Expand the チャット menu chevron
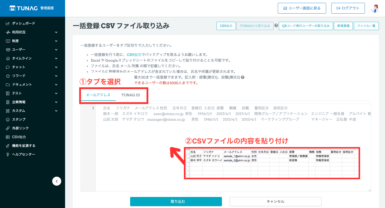Image resolution: width=385 pixels, height=208 pixels. 56,67
